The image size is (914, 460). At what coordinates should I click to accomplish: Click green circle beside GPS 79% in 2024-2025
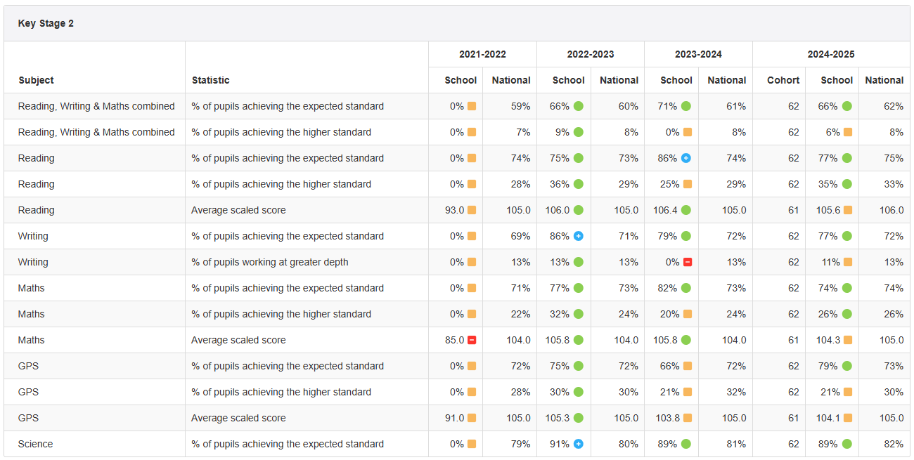(847, 367)
